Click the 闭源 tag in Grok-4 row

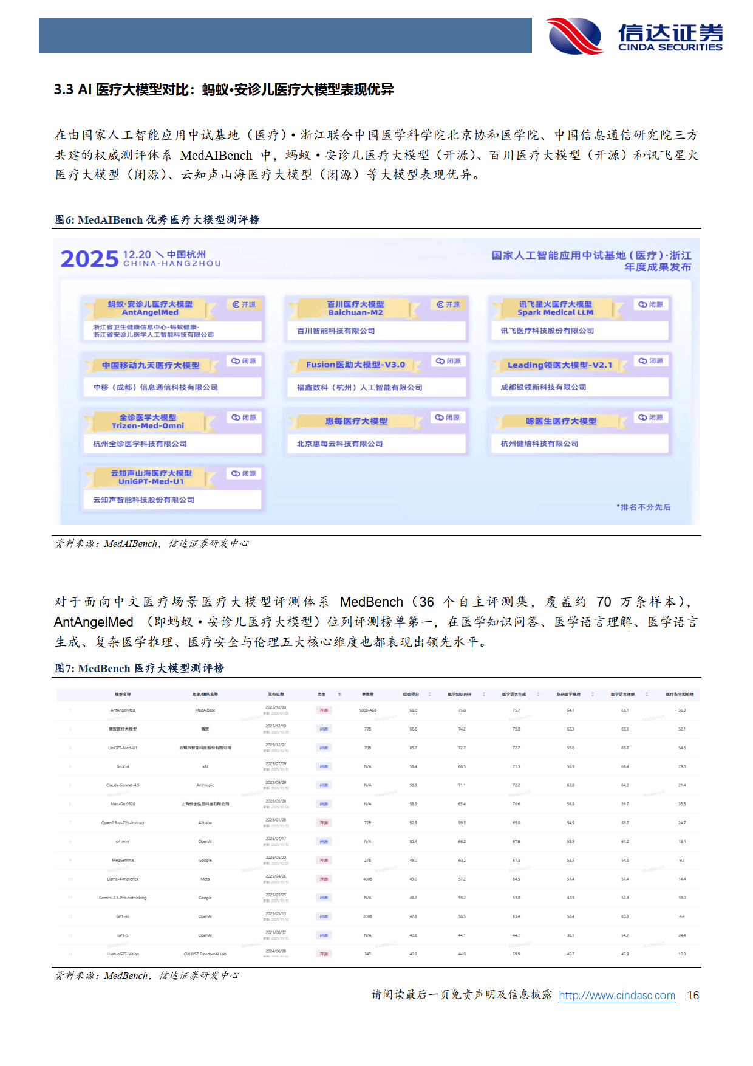coord(324,767)
